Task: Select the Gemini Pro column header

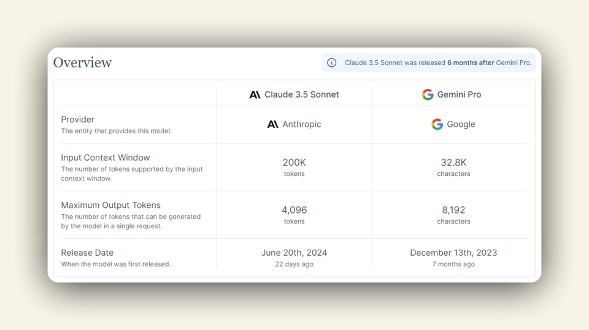Action: pyautogui.click(x=452, y=94)
